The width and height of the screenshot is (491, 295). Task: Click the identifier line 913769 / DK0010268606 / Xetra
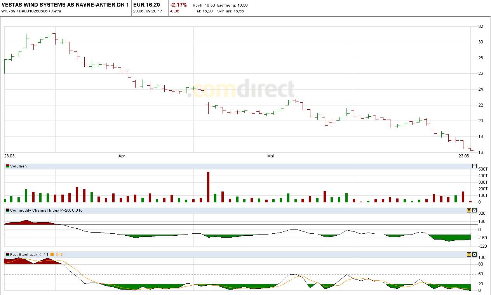click(31, 11)
